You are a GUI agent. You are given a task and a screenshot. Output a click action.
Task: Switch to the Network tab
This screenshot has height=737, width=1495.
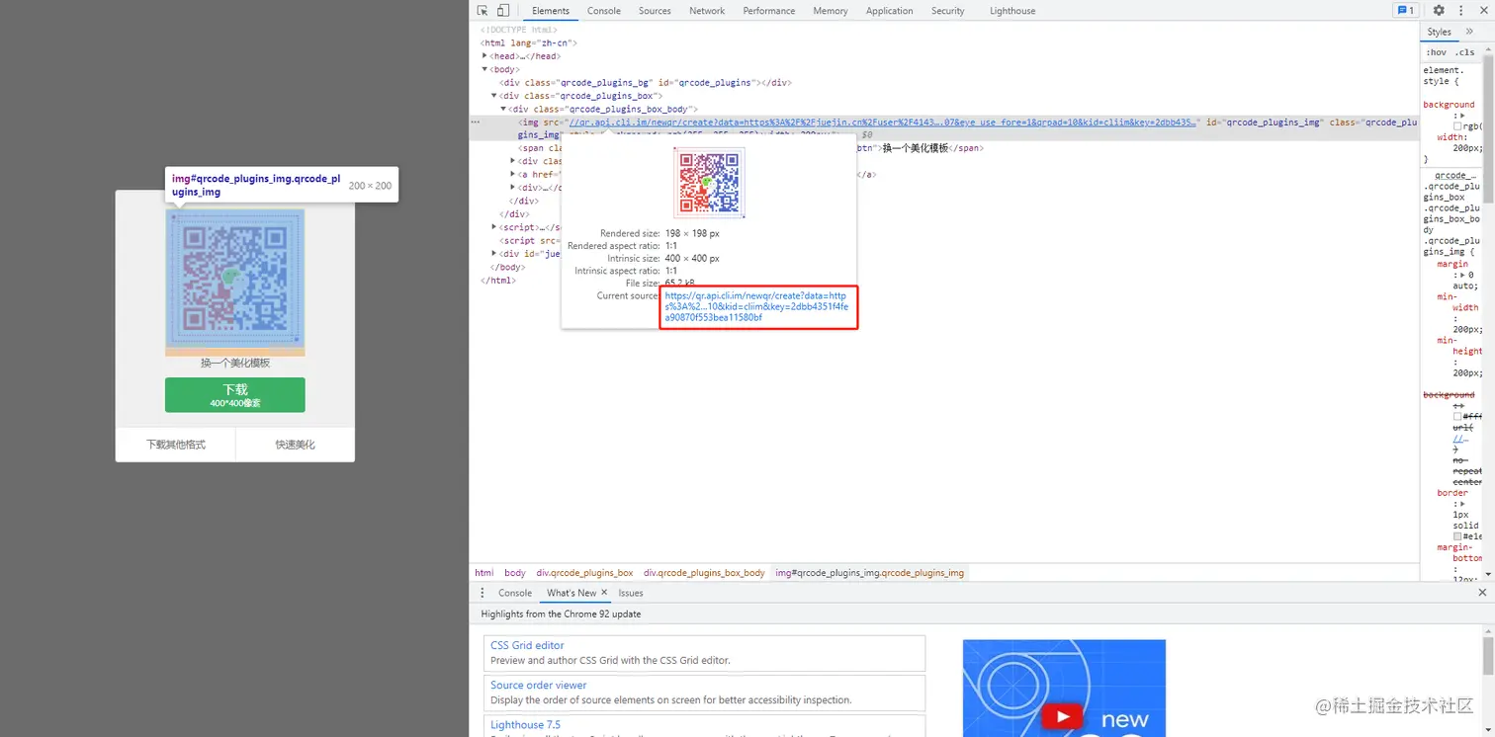(707, 11)
